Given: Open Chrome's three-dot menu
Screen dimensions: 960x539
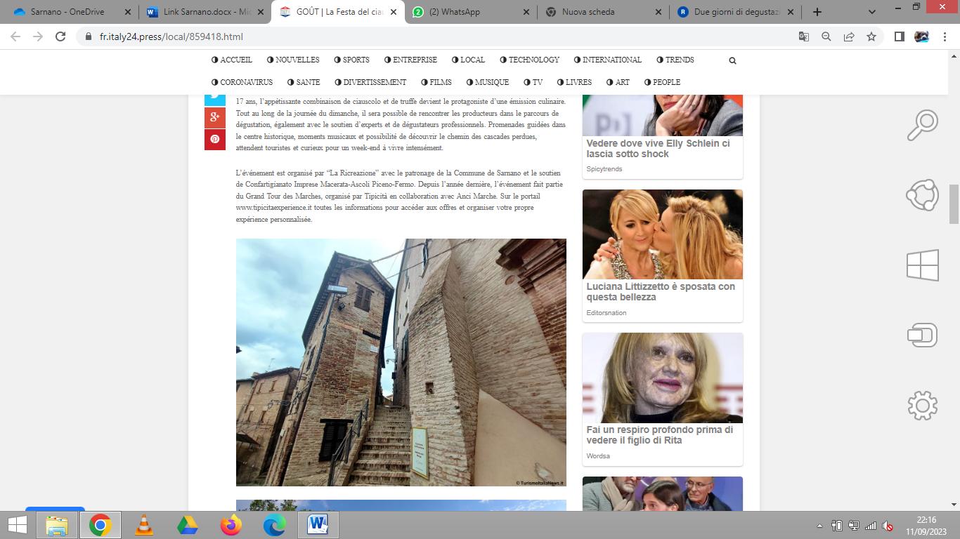Looking at the screenshot, I should pyautogui.click(x=944, y=36).
